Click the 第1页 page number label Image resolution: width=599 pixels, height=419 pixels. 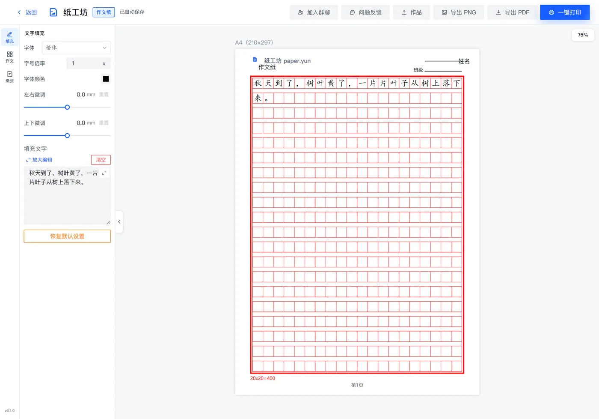pyautogui.click(x=357, y=385)
